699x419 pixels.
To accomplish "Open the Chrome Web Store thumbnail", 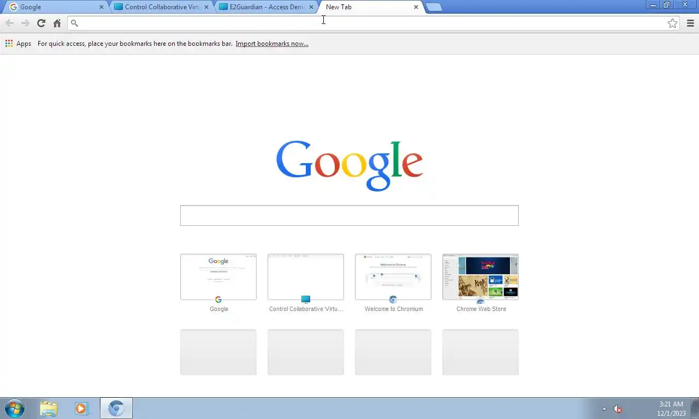I will (x=481, y=277).
